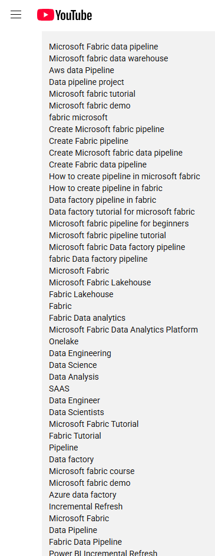This screenshot has width=215, height=556.
Task: Select 'Microsoft fabric data warehouse' tag
Action: click(108, 58)
